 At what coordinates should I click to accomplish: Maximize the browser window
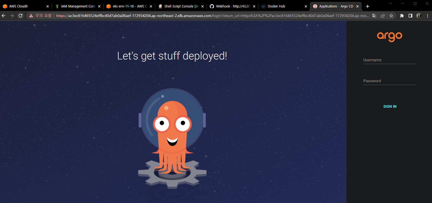(415, 3)
